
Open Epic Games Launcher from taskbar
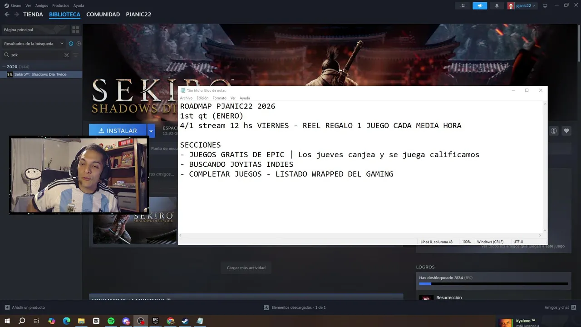(156, 321)
